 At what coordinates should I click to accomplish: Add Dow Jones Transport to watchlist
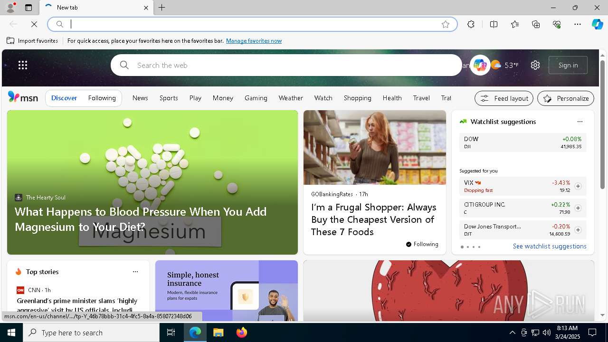click(578, 230)
